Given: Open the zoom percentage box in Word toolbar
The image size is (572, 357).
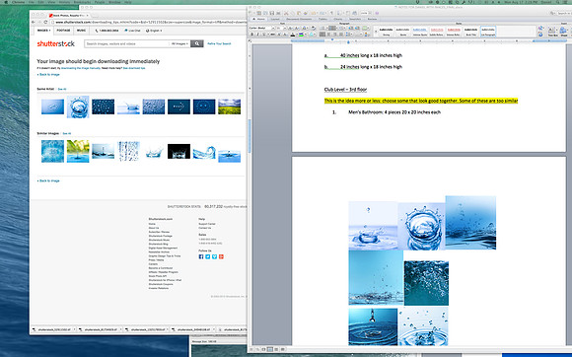Looking at the screenshot, I should coord(366,13).
